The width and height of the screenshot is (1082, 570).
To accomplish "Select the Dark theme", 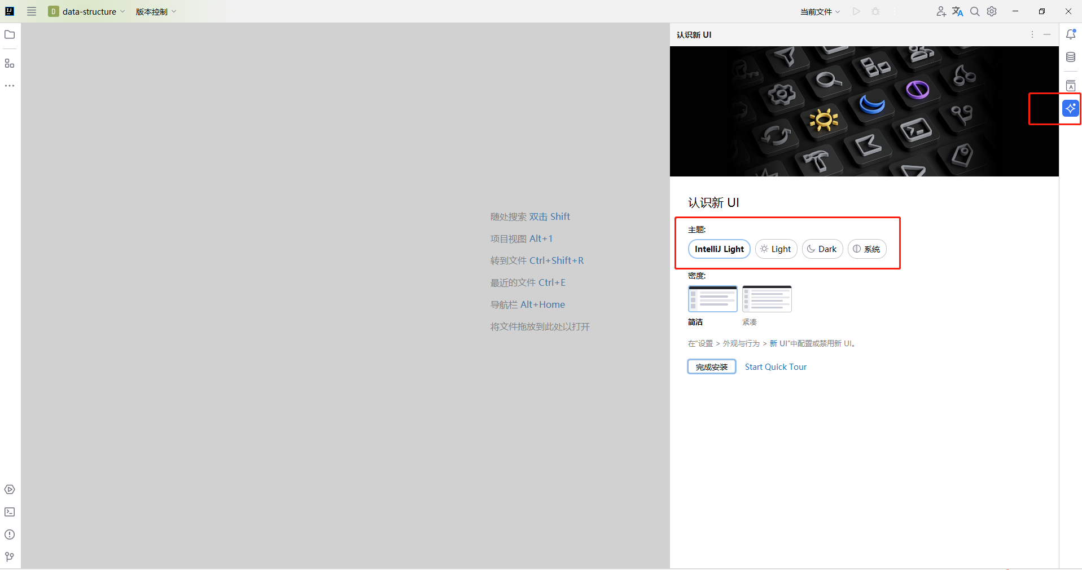I will [x=822, y=249].
